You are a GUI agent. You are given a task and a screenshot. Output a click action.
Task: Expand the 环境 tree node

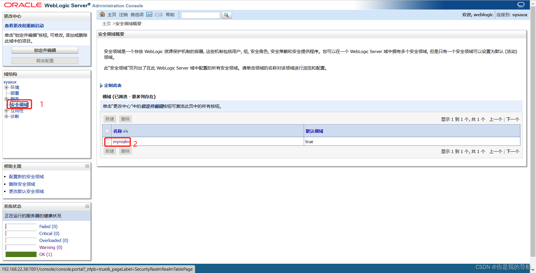pos(6,87)
